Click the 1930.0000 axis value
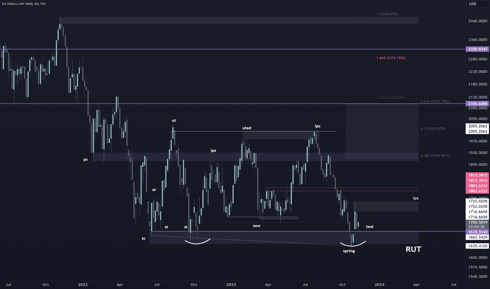This screenshot has height=289, width=490. 477,153
